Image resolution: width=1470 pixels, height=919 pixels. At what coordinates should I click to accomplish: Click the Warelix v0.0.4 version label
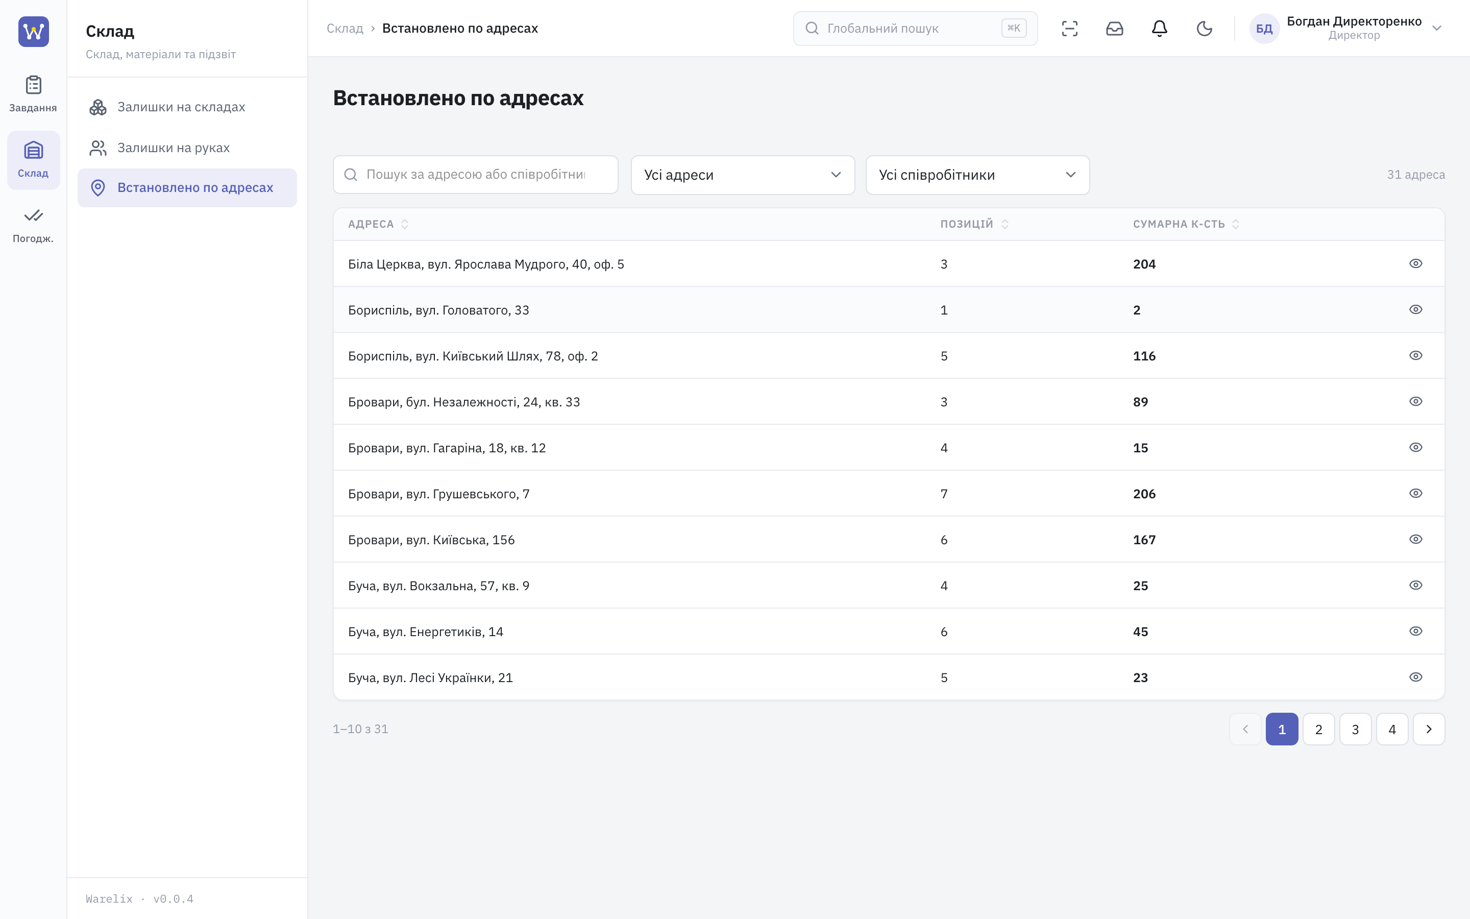click(x=140, y=899)
